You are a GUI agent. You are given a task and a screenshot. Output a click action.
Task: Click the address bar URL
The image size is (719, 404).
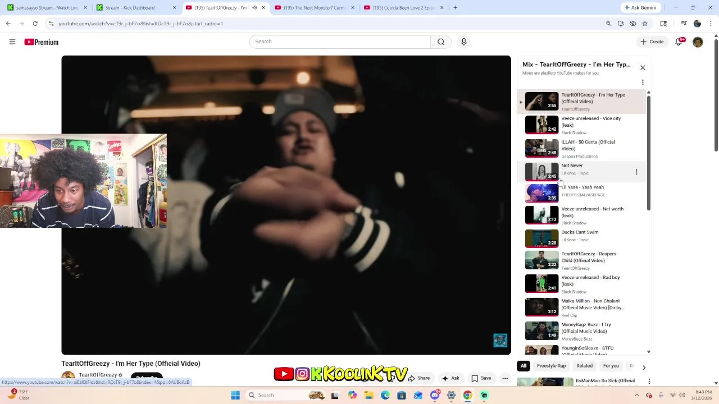141,24
